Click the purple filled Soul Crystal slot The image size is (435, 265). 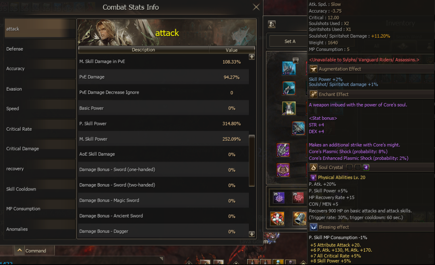click(x=366, y=167)
